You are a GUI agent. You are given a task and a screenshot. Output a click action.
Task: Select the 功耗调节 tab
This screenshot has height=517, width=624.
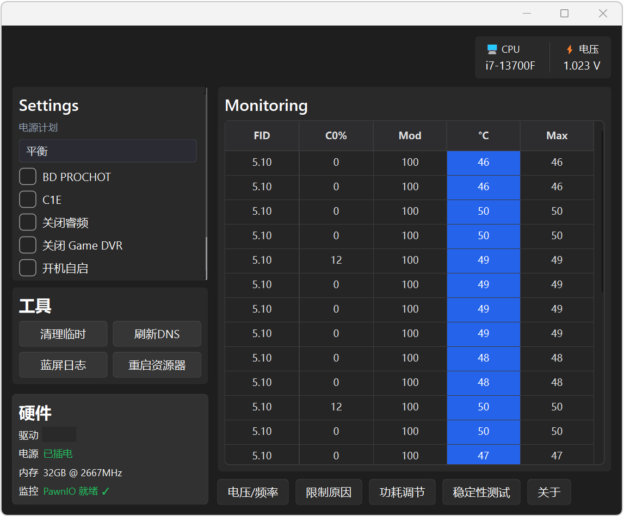[402, 493]
